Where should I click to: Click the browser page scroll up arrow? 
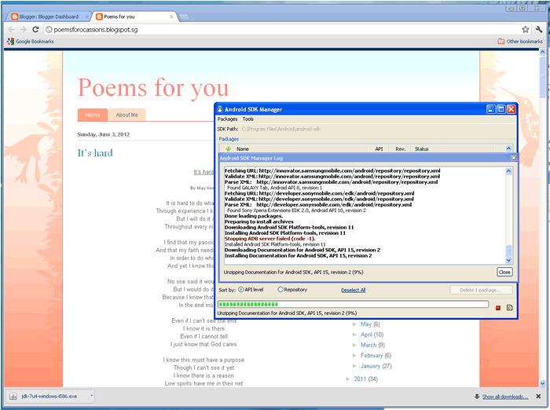(x=542, y=52)
